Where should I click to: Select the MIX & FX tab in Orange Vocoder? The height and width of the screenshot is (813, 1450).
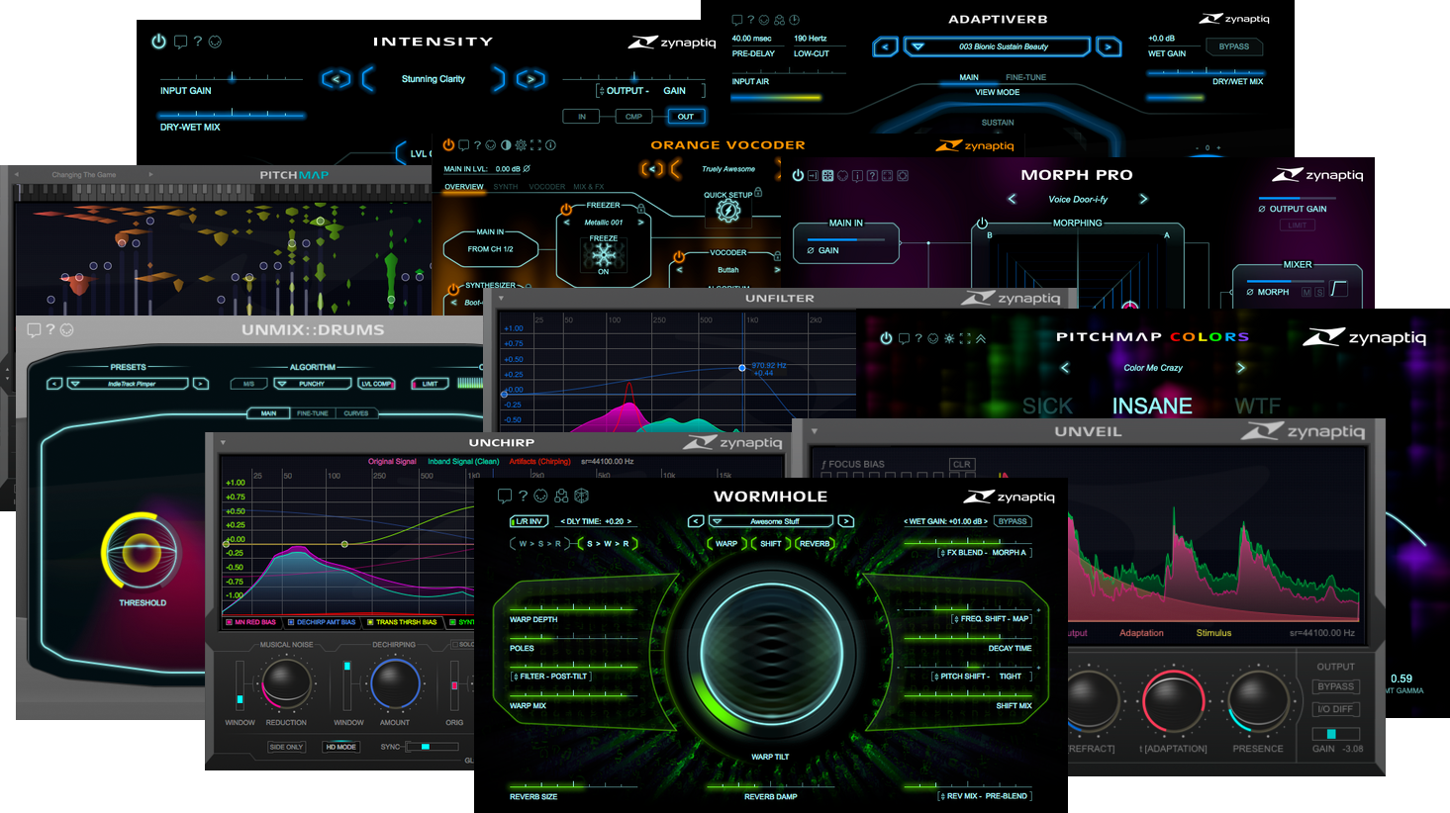pos(589,187)
